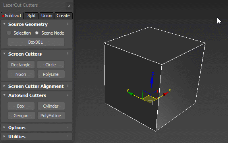Click the Screen Cutter Alignment grip handle
228x143 pixels.
[68, 86]
